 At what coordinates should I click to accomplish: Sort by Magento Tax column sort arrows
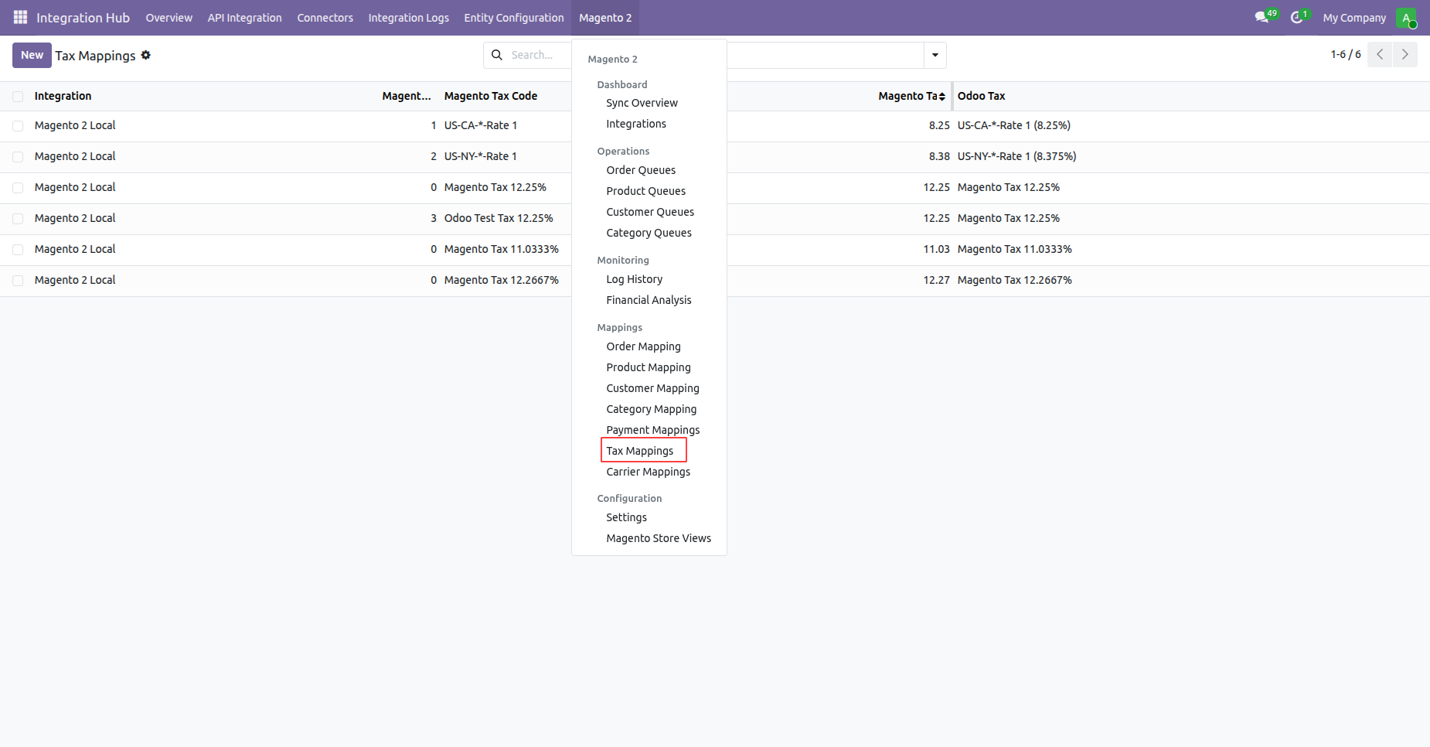942,97
